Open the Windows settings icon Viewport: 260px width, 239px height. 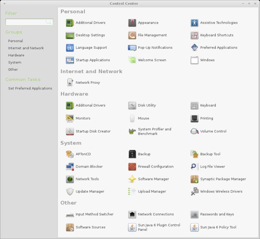click(194, 60)
